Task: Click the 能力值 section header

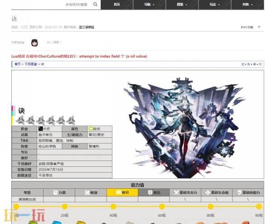Action: click(138, 185)
